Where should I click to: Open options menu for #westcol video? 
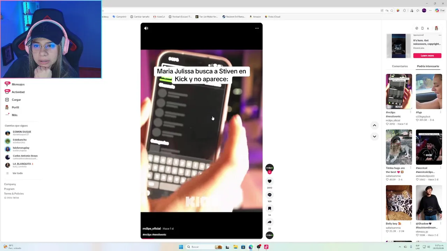440,168
